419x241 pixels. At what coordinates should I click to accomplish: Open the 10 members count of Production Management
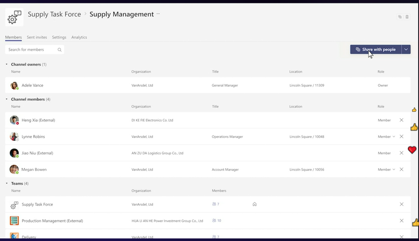tap(217, 220)
